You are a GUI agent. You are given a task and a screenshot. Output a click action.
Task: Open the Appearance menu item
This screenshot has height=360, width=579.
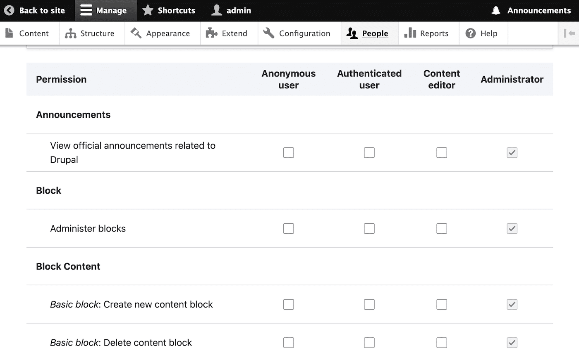pos(168,33)
